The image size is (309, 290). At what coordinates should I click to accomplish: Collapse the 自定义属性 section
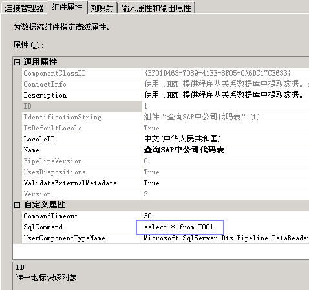(x=17, y=205)
